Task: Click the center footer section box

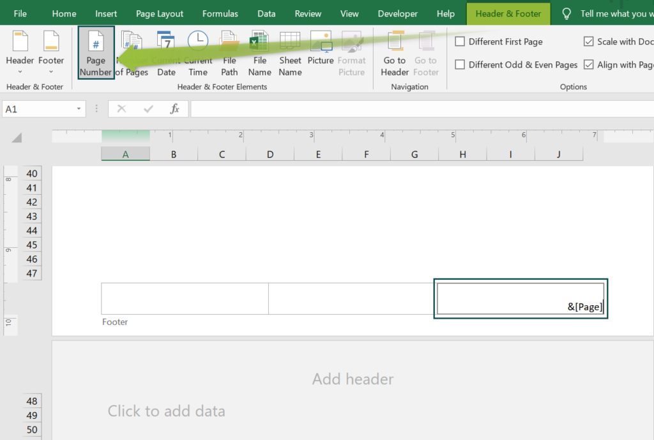Action: 352,299
